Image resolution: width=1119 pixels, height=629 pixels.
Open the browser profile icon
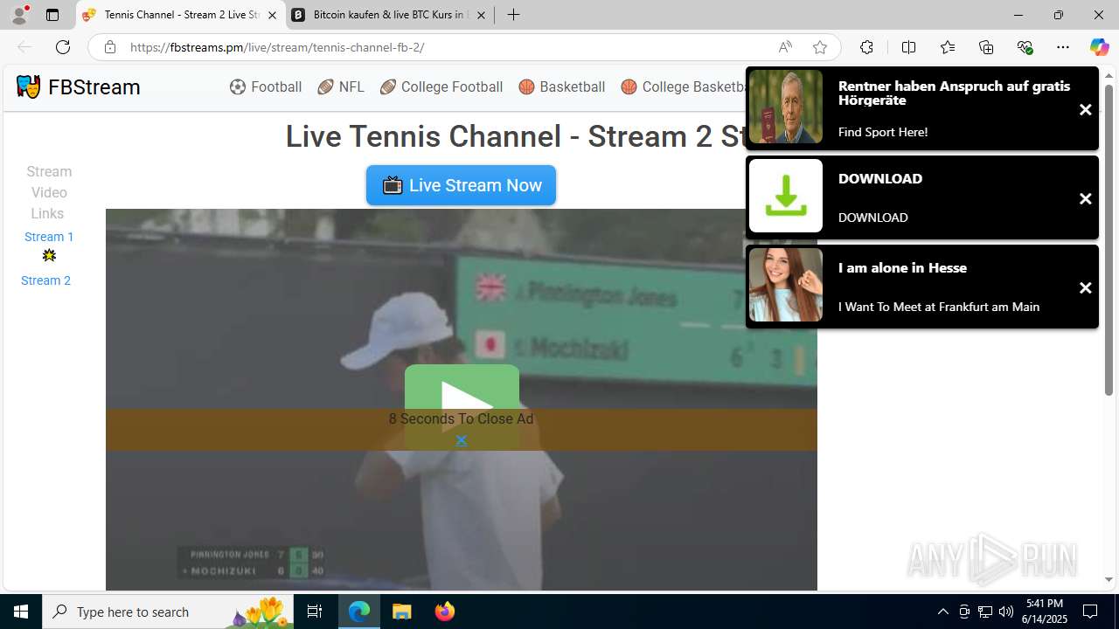[19, 15]
